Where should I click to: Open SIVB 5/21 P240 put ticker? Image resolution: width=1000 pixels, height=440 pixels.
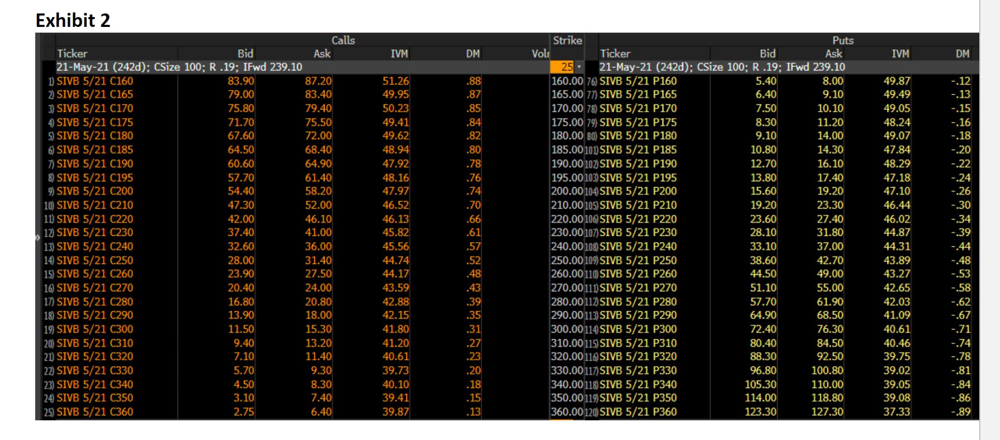638,246
